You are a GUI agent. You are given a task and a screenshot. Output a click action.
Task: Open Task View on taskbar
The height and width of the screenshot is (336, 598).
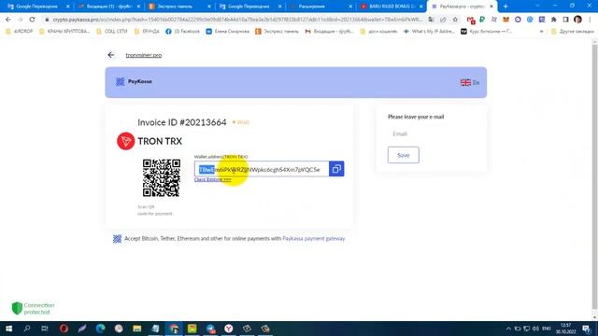point(45,329)
